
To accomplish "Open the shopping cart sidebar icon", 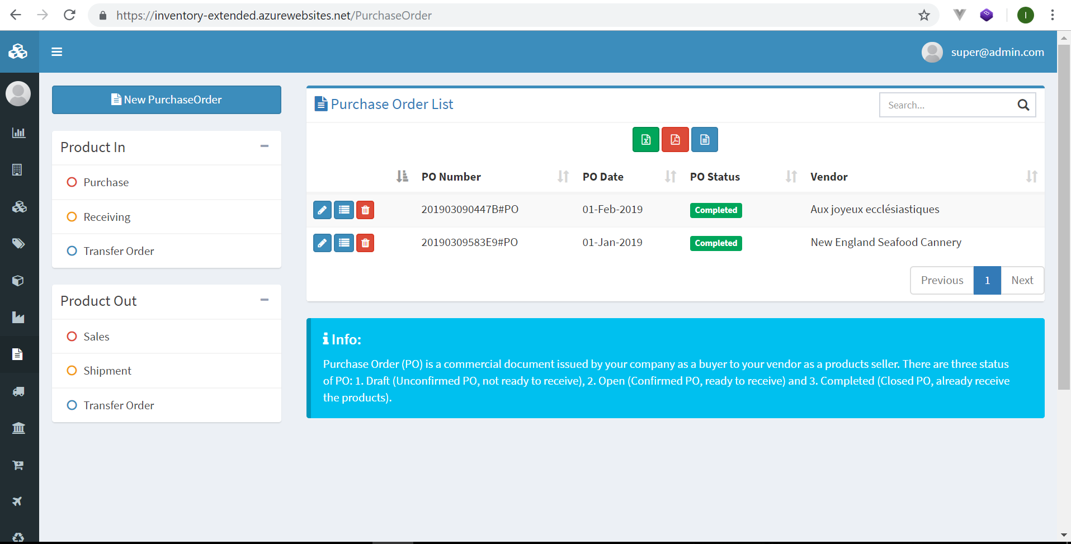I will (x=18, y=465).
